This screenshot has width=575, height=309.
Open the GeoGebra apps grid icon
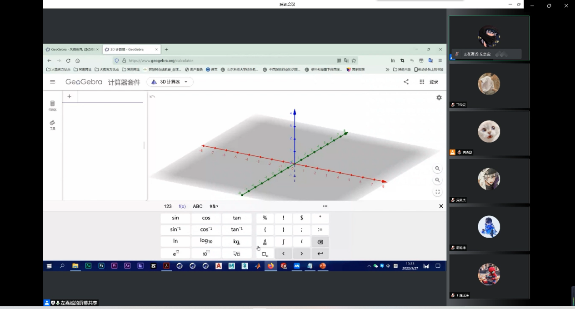point(422,82)
